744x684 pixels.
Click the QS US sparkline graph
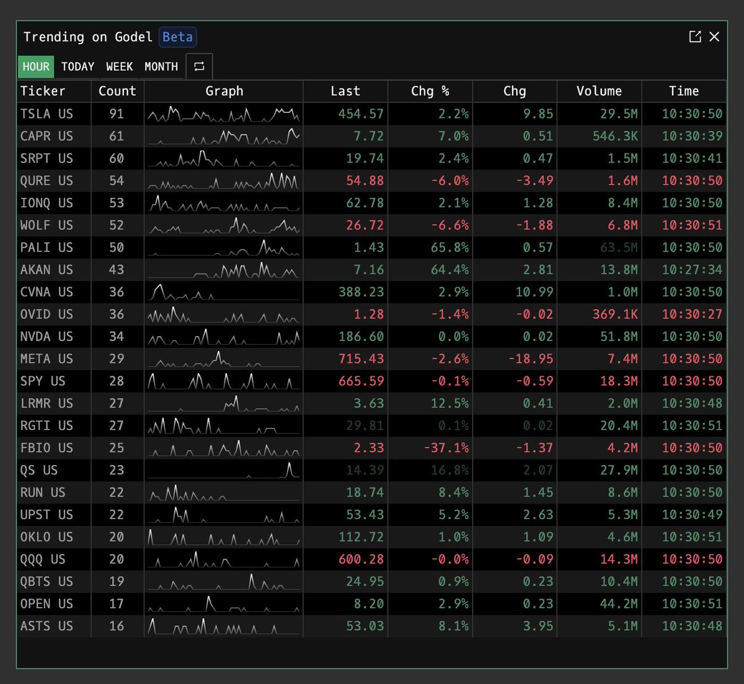click(224, 470)
